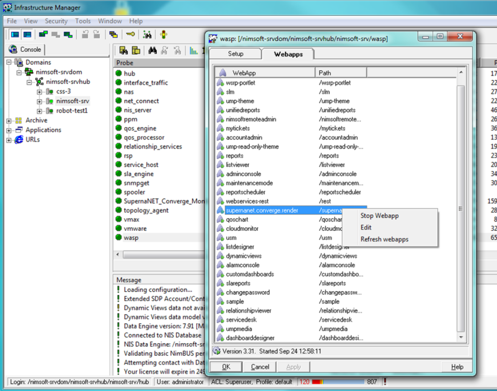
Task: Click the binoculars with green dots icon
Action: 147,34
